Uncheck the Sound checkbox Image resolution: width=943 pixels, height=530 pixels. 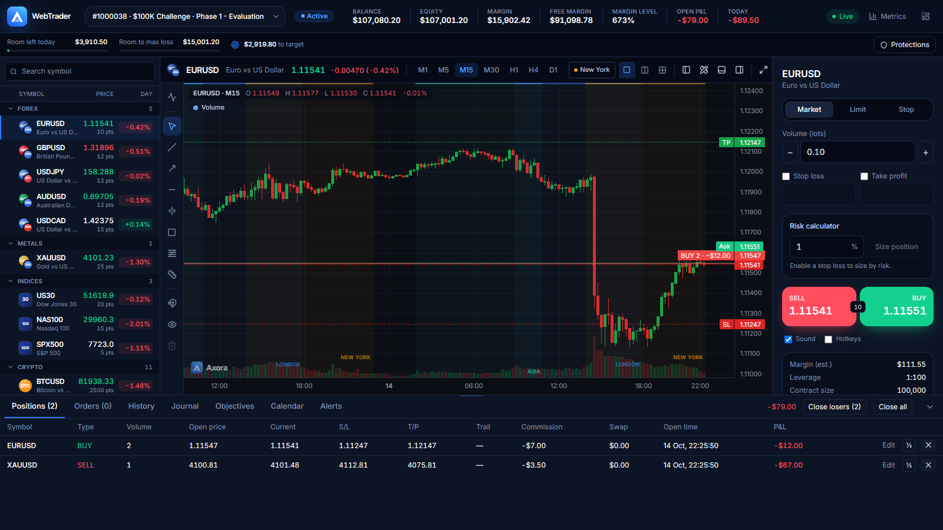(x=788, y=339)
